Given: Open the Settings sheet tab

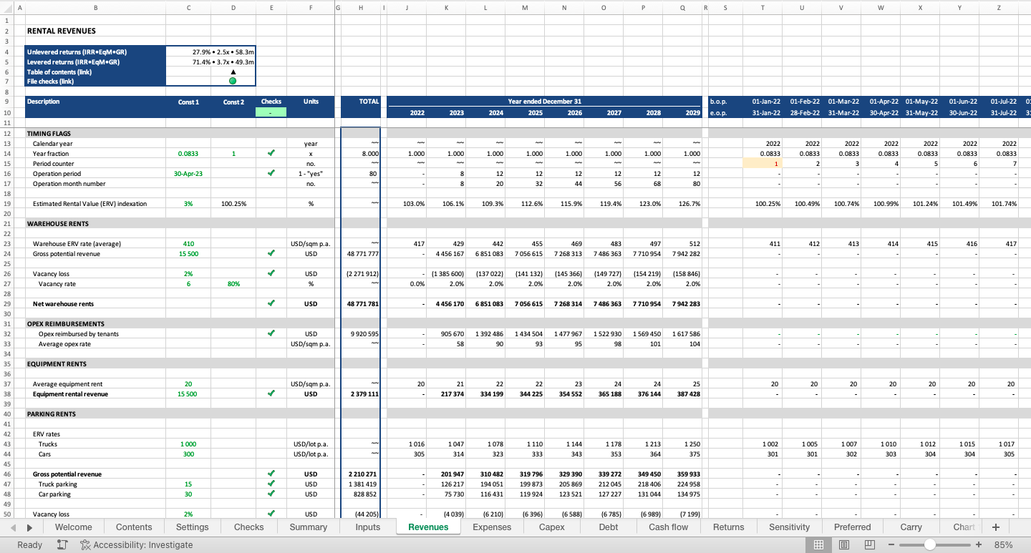Looking at the screenshot, I should tap(193, 527).
